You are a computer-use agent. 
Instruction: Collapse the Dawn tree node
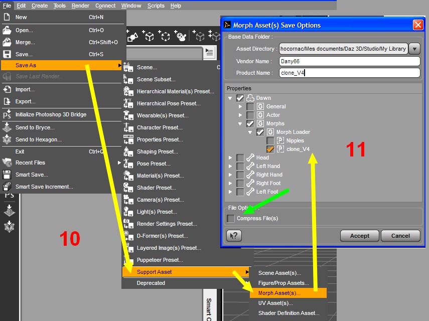(x=230, y=98)
